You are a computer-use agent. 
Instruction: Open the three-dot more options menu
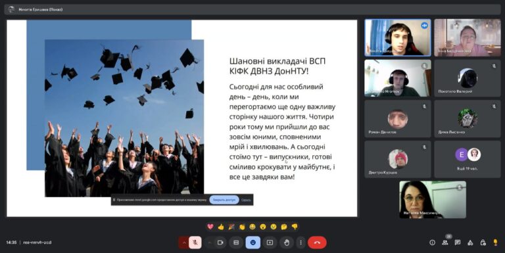pos(301,242)
